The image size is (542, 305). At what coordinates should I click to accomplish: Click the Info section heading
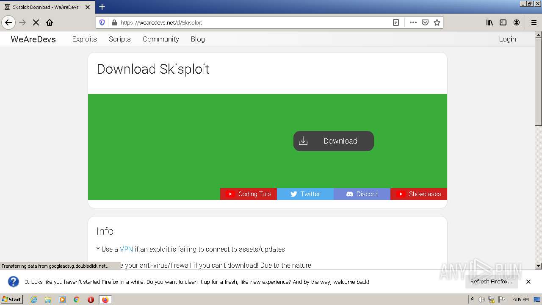(x=105, y=231)
